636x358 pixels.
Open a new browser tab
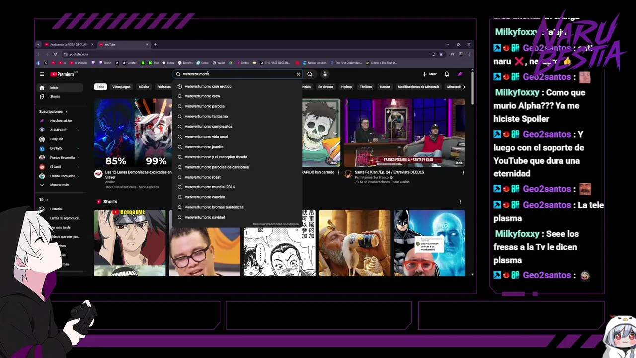pyautogui.click(x=155, y=44)
